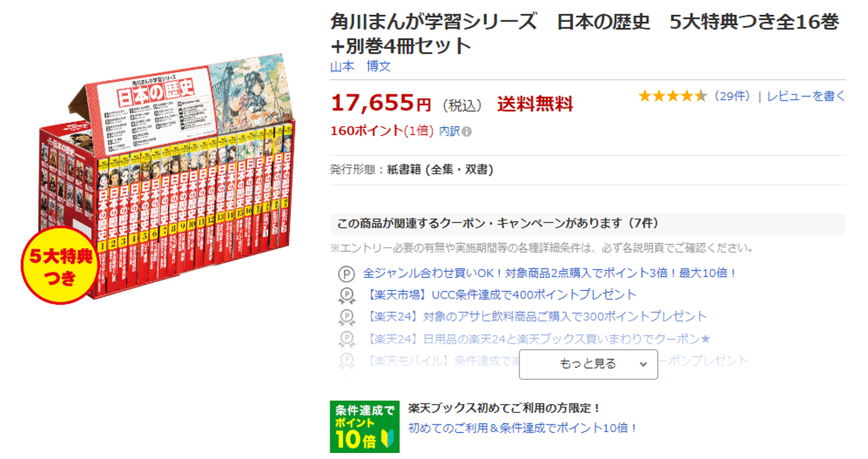The width and height of the screenshot is (868, 459).
Task: Click the medal icon beside UCC条件達成 campaign
Action: pos(347,295)
